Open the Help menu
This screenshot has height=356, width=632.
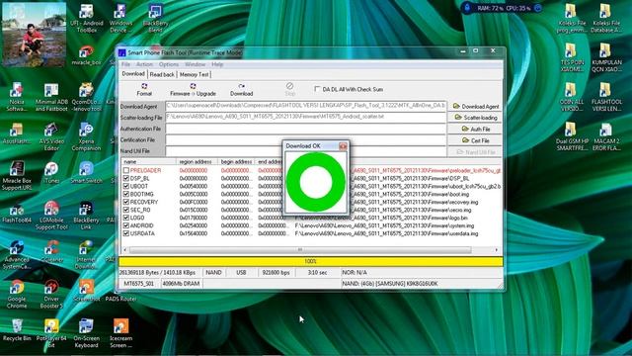pos(217,64)
